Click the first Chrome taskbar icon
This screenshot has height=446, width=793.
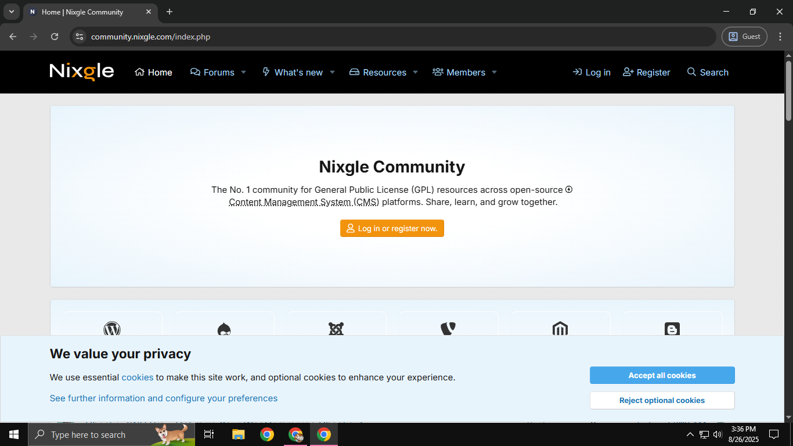point(267,434)
